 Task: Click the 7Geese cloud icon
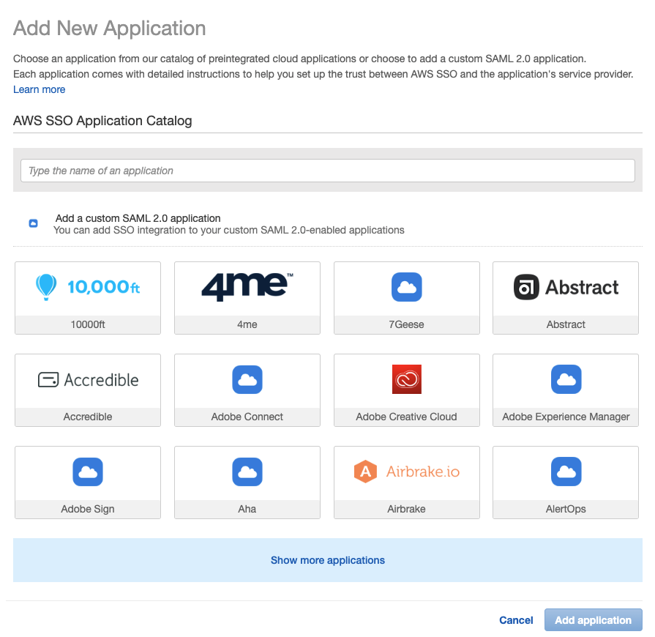click(x=406, y=287)
